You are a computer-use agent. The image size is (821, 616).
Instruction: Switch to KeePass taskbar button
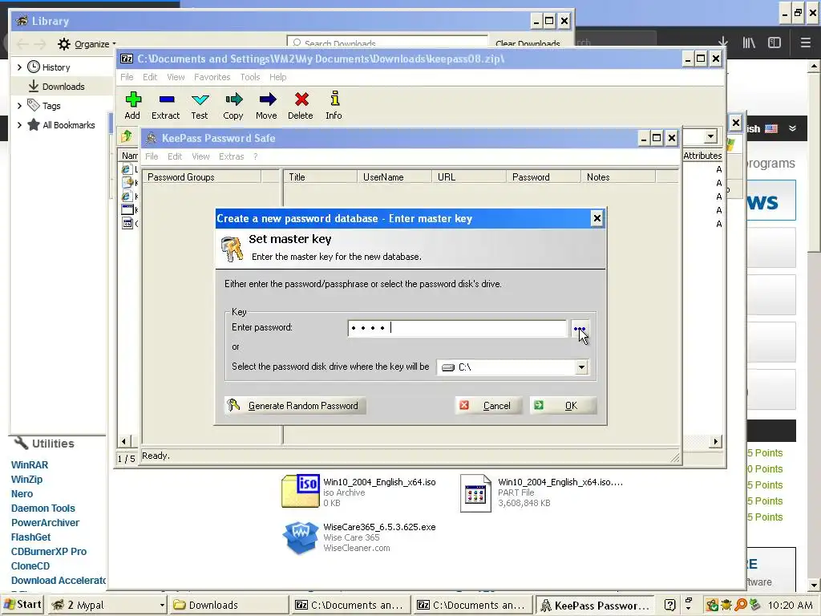pyautogui.click(x=595, y=605)
